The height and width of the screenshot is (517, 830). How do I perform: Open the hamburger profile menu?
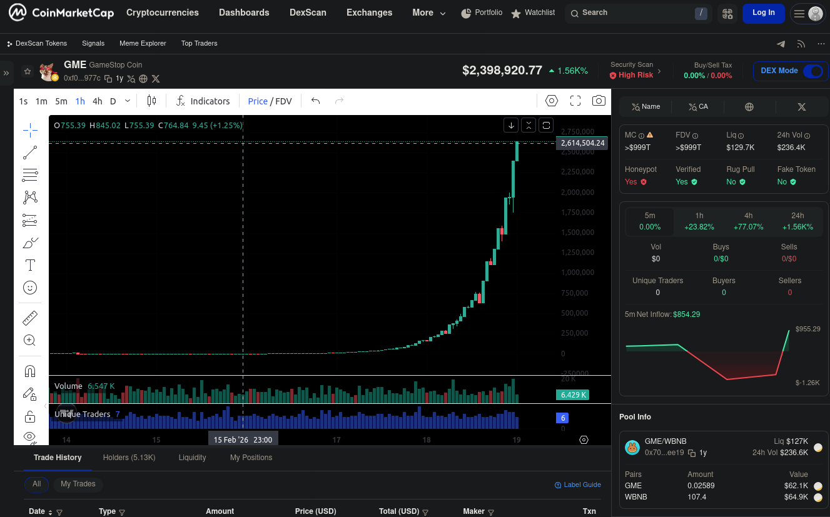click(x=807, y=13)
